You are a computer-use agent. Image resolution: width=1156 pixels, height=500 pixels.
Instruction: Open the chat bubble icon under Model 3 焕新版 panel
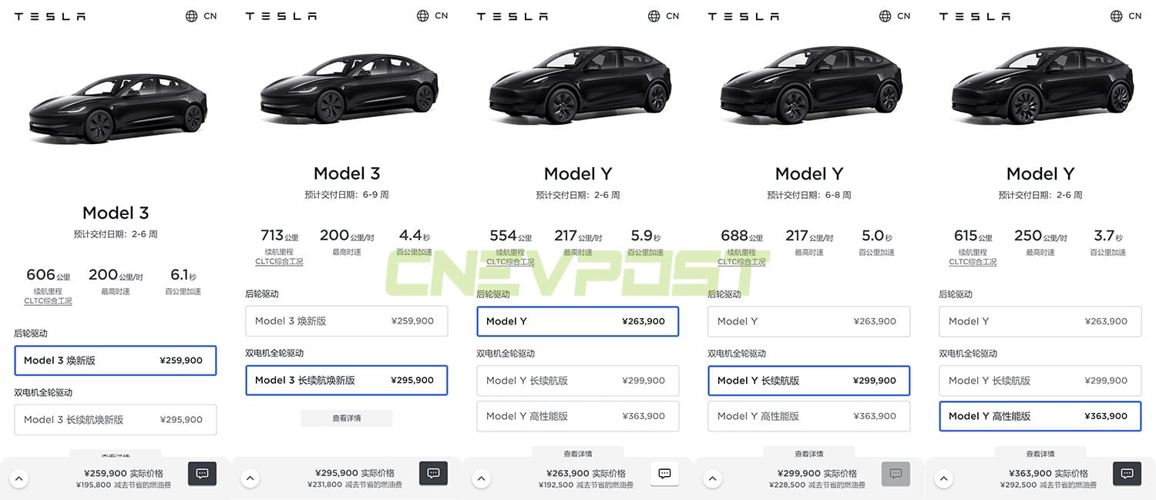(x=202, y=474)
